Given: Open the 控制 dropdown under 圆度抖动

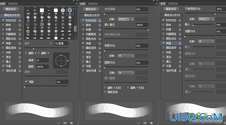Looking at the screenshot, I should 126,73.
